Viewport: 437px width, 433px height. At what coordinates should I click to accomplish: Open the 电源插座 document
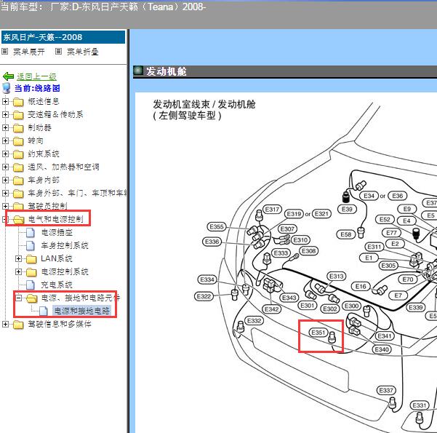(x=57, y=232)
